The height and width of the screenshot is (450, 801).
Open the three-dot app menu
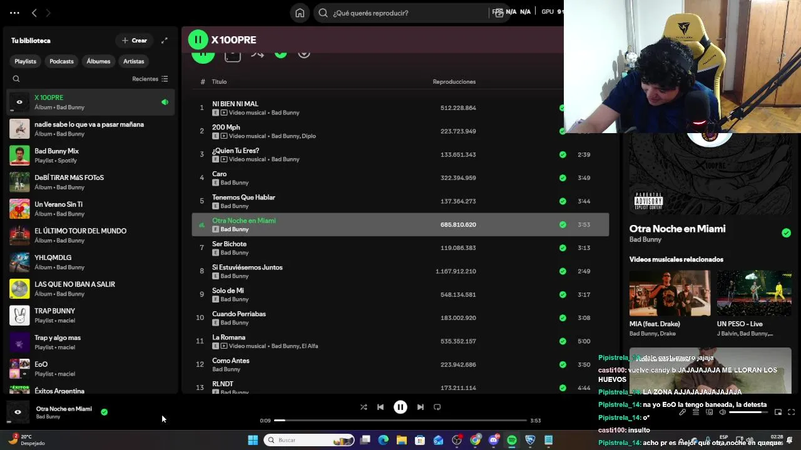click(x=14, y=12)
